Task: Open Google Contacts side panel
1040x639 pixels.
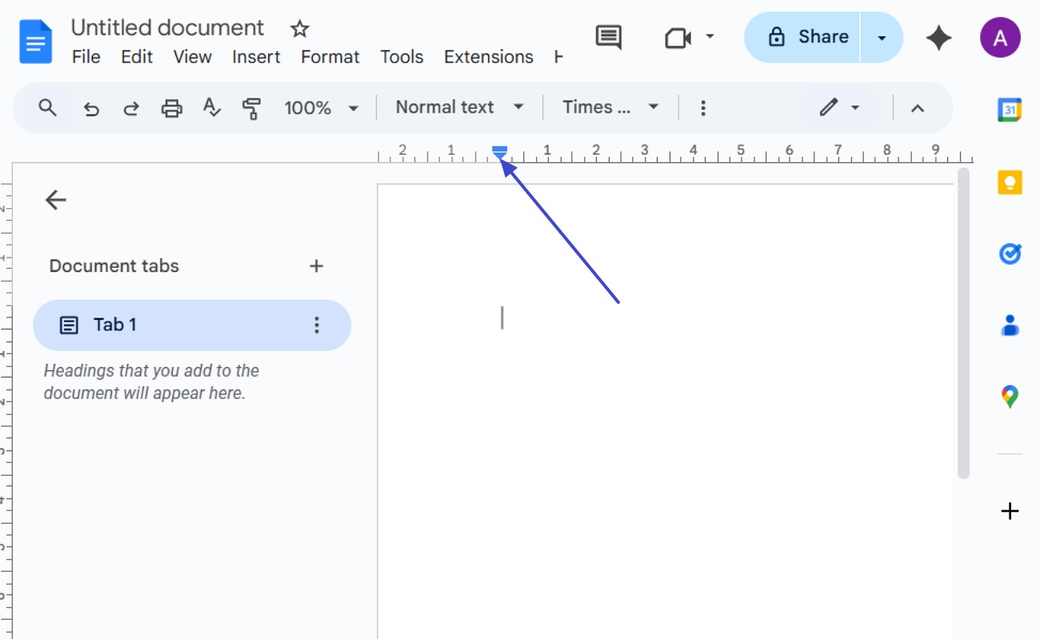Action: tap(1010, 325)
